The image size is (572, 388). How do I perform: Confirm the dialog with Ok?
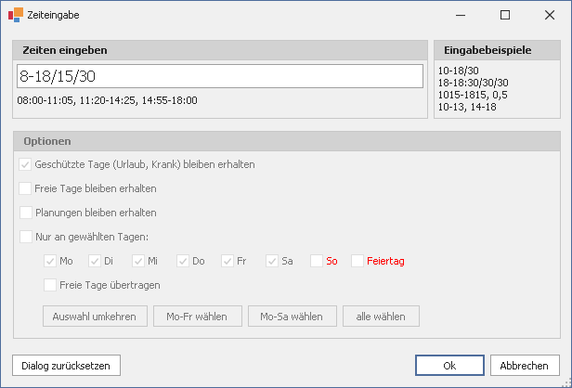448,366
